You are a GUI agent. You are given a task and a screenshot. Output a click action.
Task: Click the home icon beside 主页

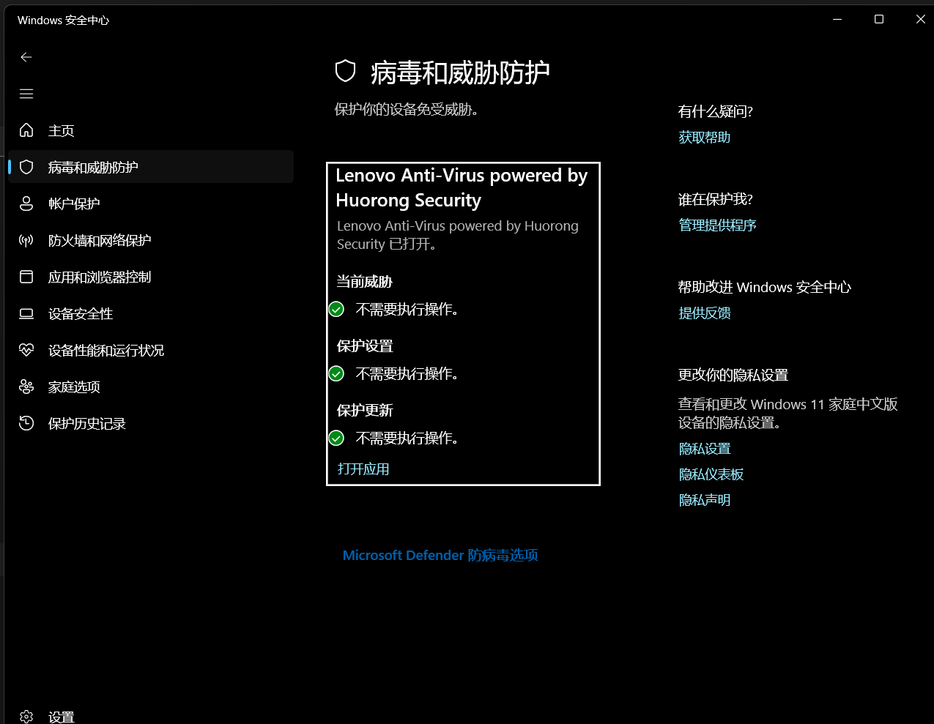(x=26, y=130)
